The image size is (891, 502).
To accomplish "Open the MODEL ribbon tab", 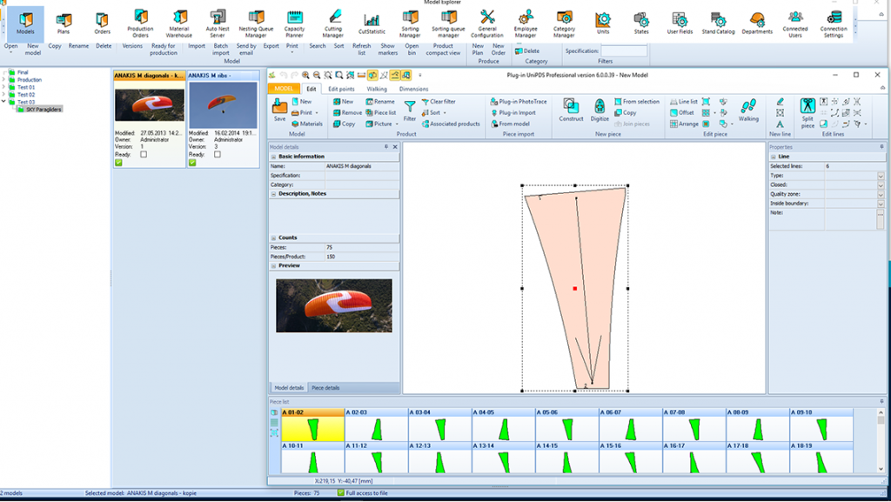I will click(x=284, y=89).
